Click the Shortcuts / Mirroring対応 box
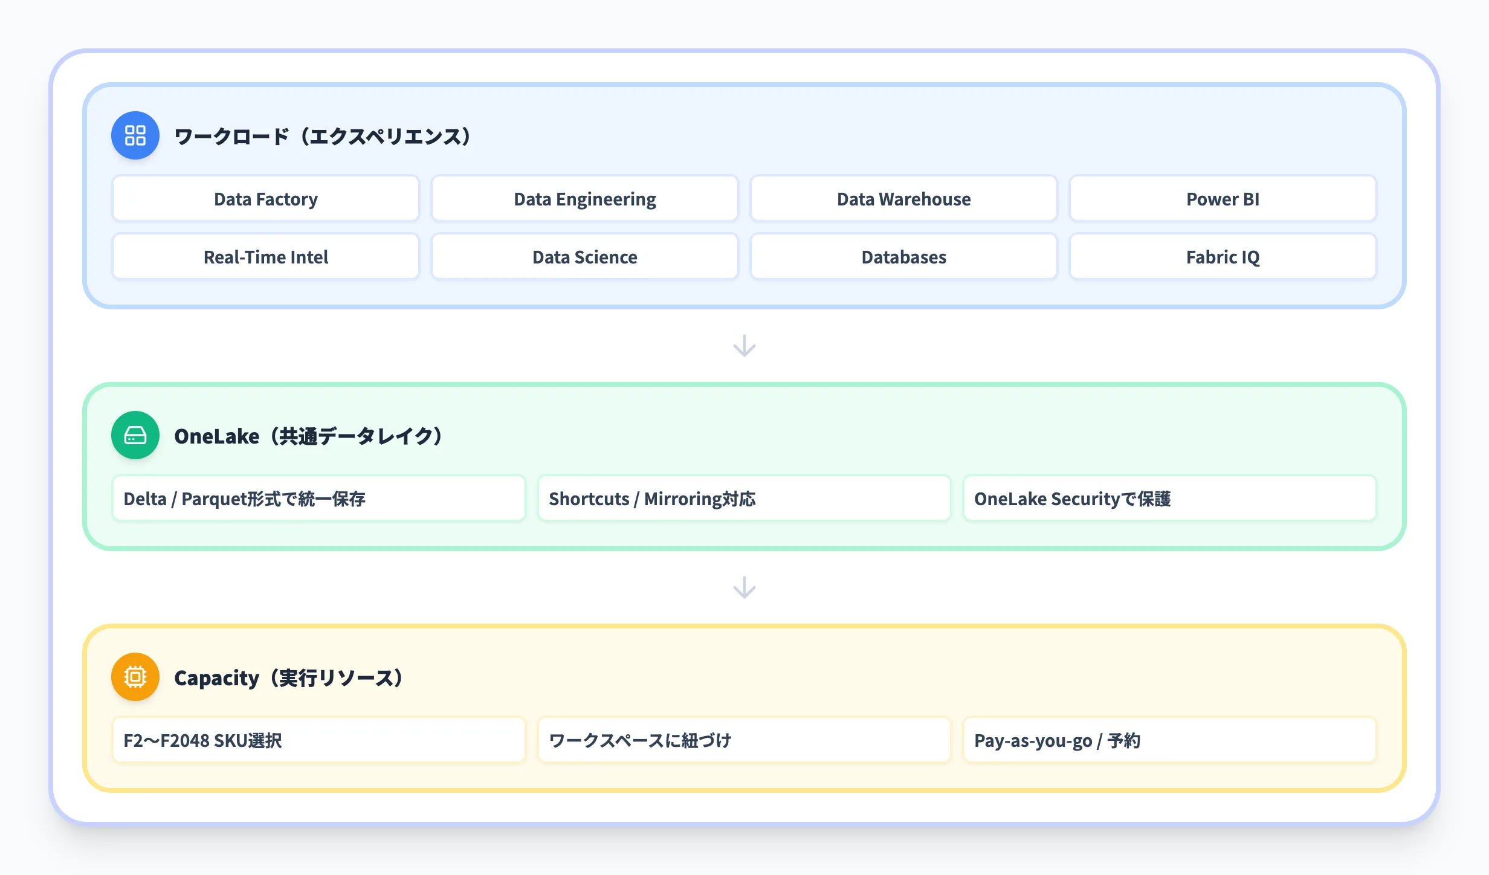 [744, 498]
